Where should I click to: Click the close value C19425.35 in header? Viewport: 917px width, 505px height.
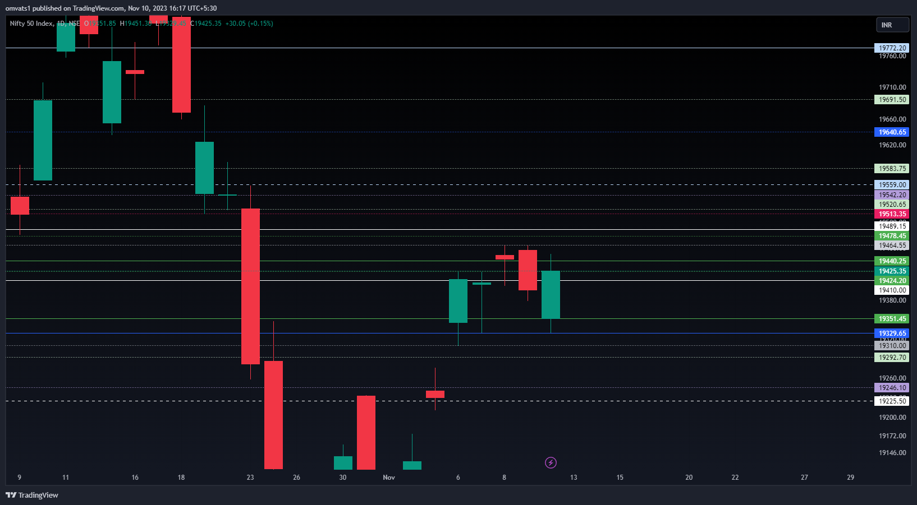point(206,24)
